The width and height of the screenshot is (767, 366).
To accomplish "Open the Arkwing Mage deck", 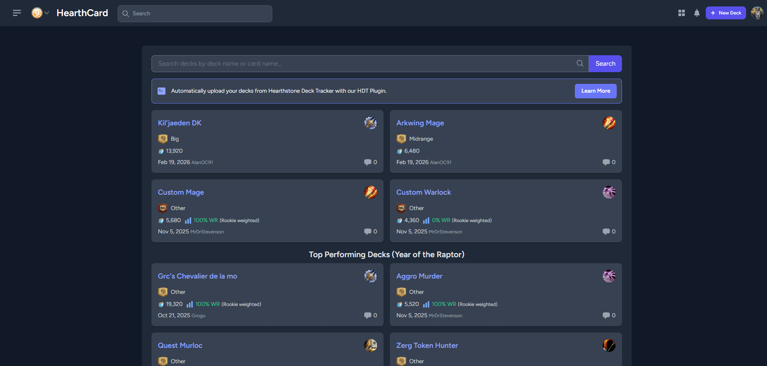I will [x=420, y=123].
